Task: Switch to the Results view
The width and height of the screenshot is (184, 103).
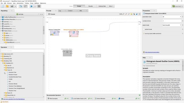Action: [x=91, y=6]
